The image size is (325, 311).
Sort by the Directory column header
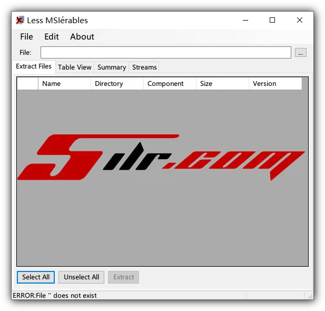coord(117,84)
